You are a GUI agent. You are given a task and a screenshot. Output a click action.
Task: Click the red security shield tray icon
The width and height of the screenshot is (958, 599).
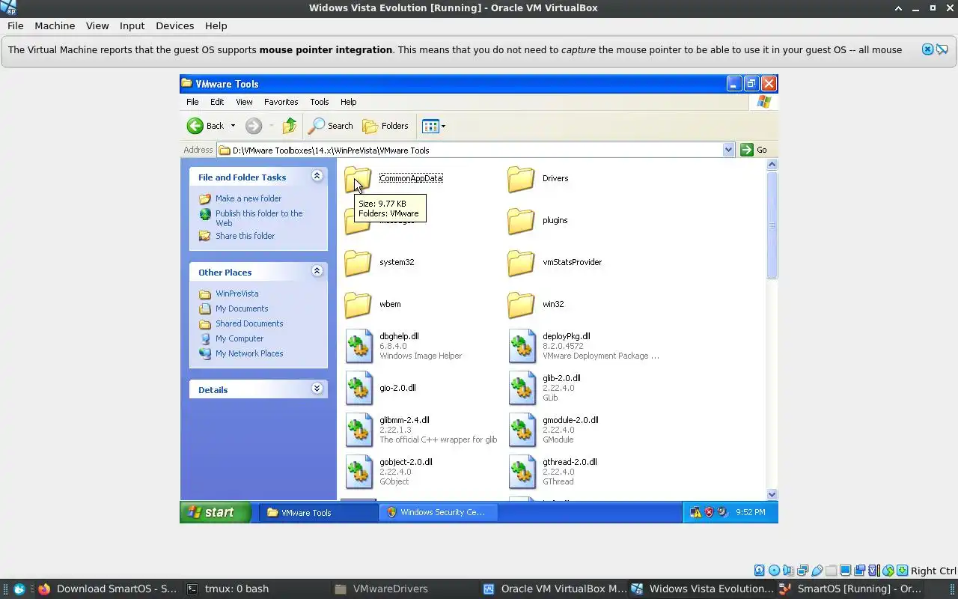click(709, 512)
